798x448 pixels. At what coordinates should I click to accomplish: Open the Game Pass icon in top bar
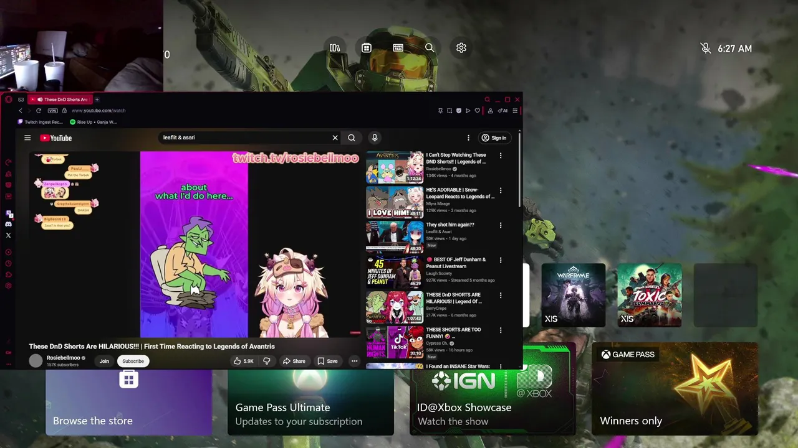coord(398,48)
